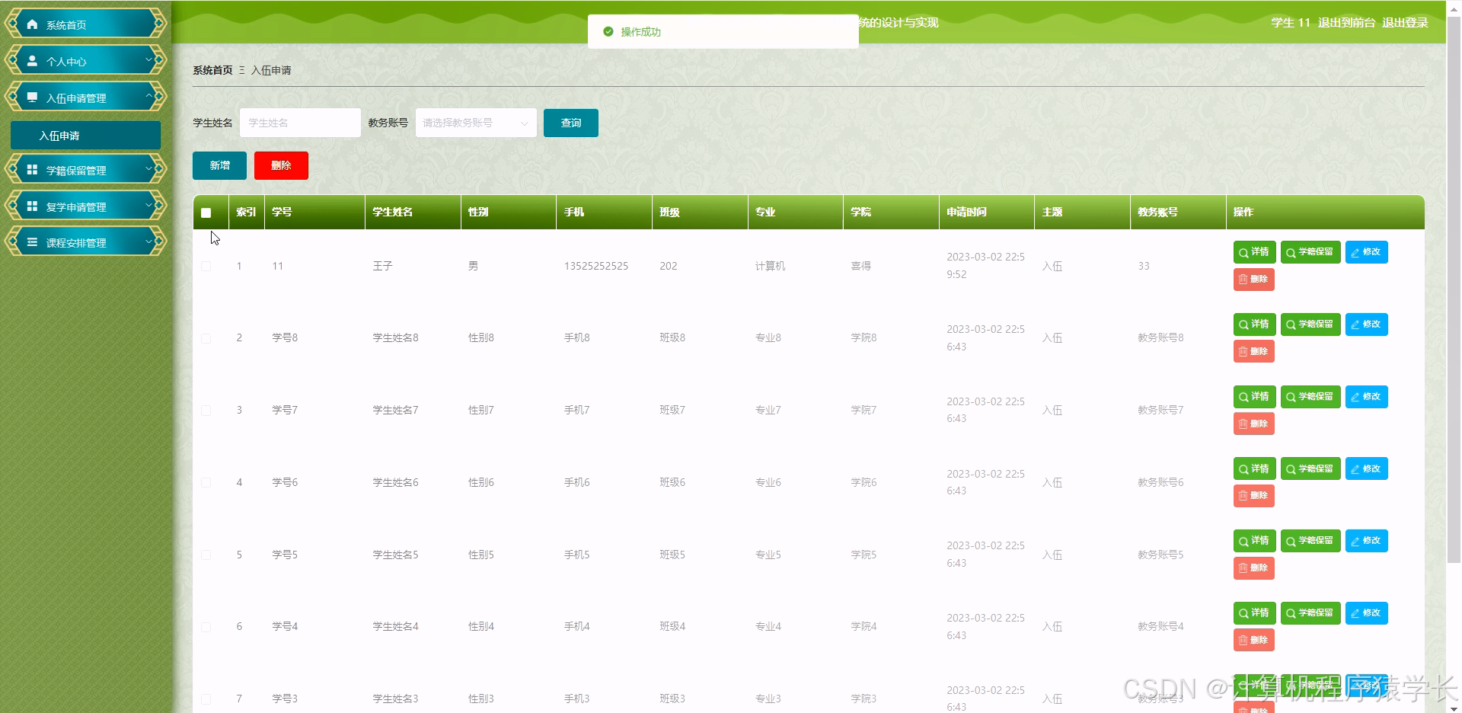The height and width of the screenshot is (713, 1462).
Task: Expand the 个人中心 menu chevron
Action: [x=148, y=60]
